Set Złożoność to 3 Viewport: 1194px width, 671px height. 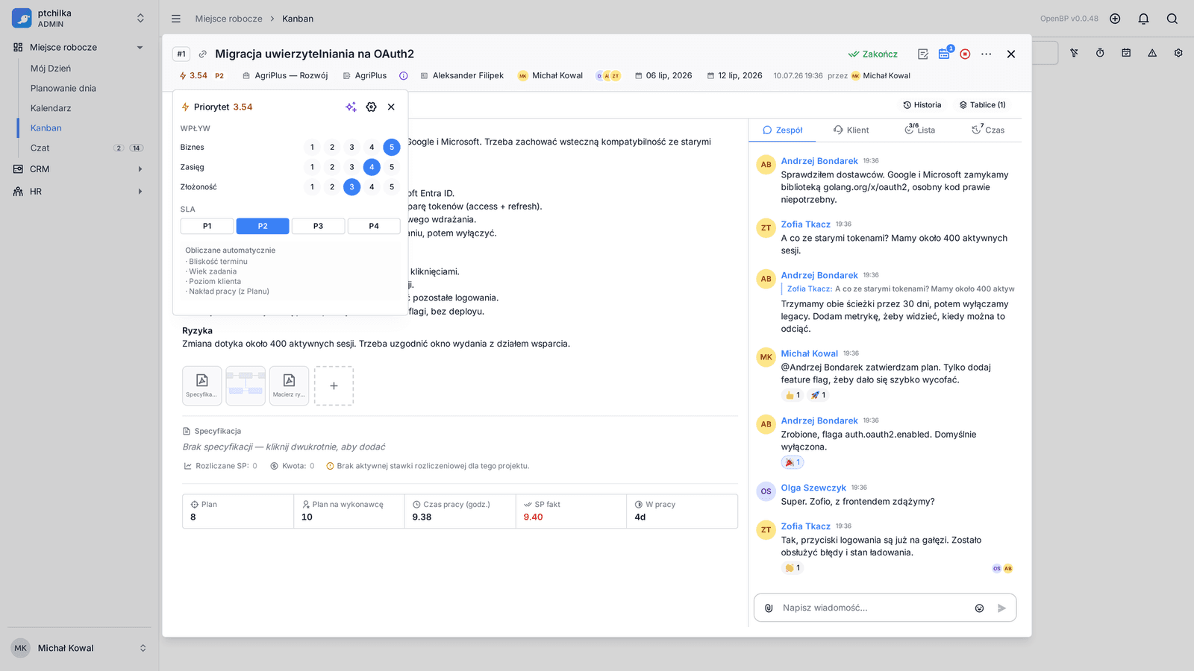[351, 186]
